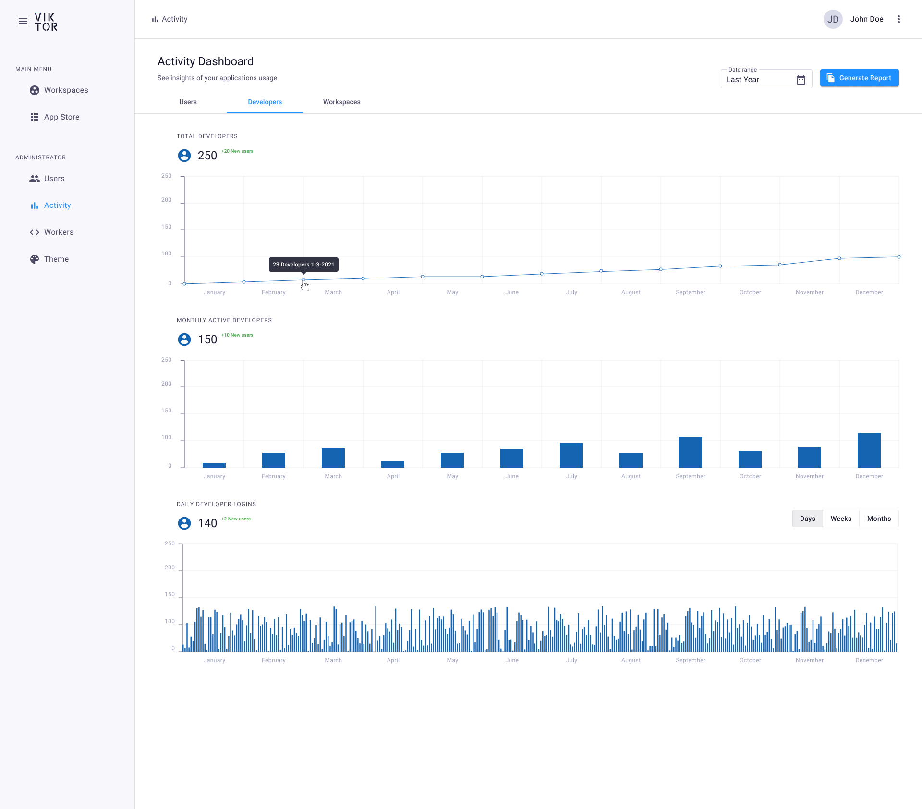This screenshot has width=922, height=809.
Task: Click the Workspaces sidebar icon
Action: (35, 90)
